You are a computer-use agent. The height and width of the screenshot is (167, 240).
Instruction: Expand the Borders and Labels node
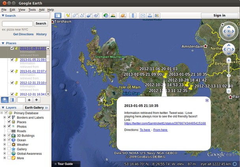[5, 118]
